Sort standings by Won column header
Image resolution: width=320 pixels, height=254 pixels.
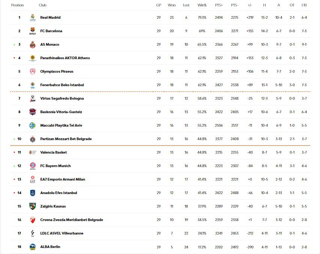point(171,5)
